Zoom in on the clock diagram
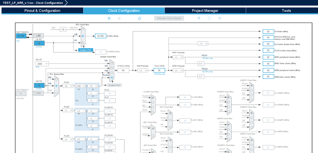This screenshot has height=153, width=318. click(199, 18)
